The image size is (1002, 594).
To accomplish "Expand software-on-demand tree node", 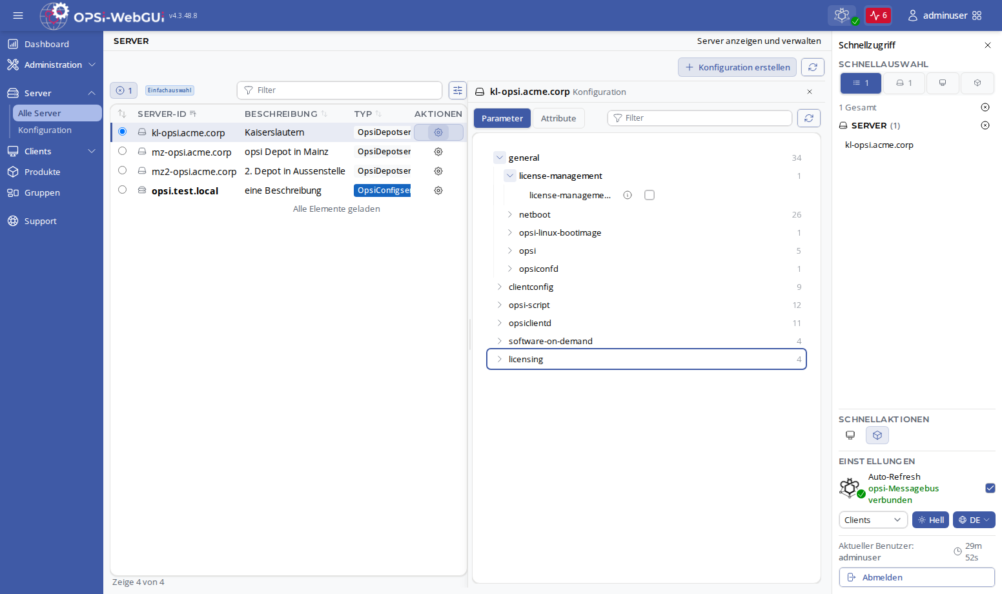I will click(500, 341).
